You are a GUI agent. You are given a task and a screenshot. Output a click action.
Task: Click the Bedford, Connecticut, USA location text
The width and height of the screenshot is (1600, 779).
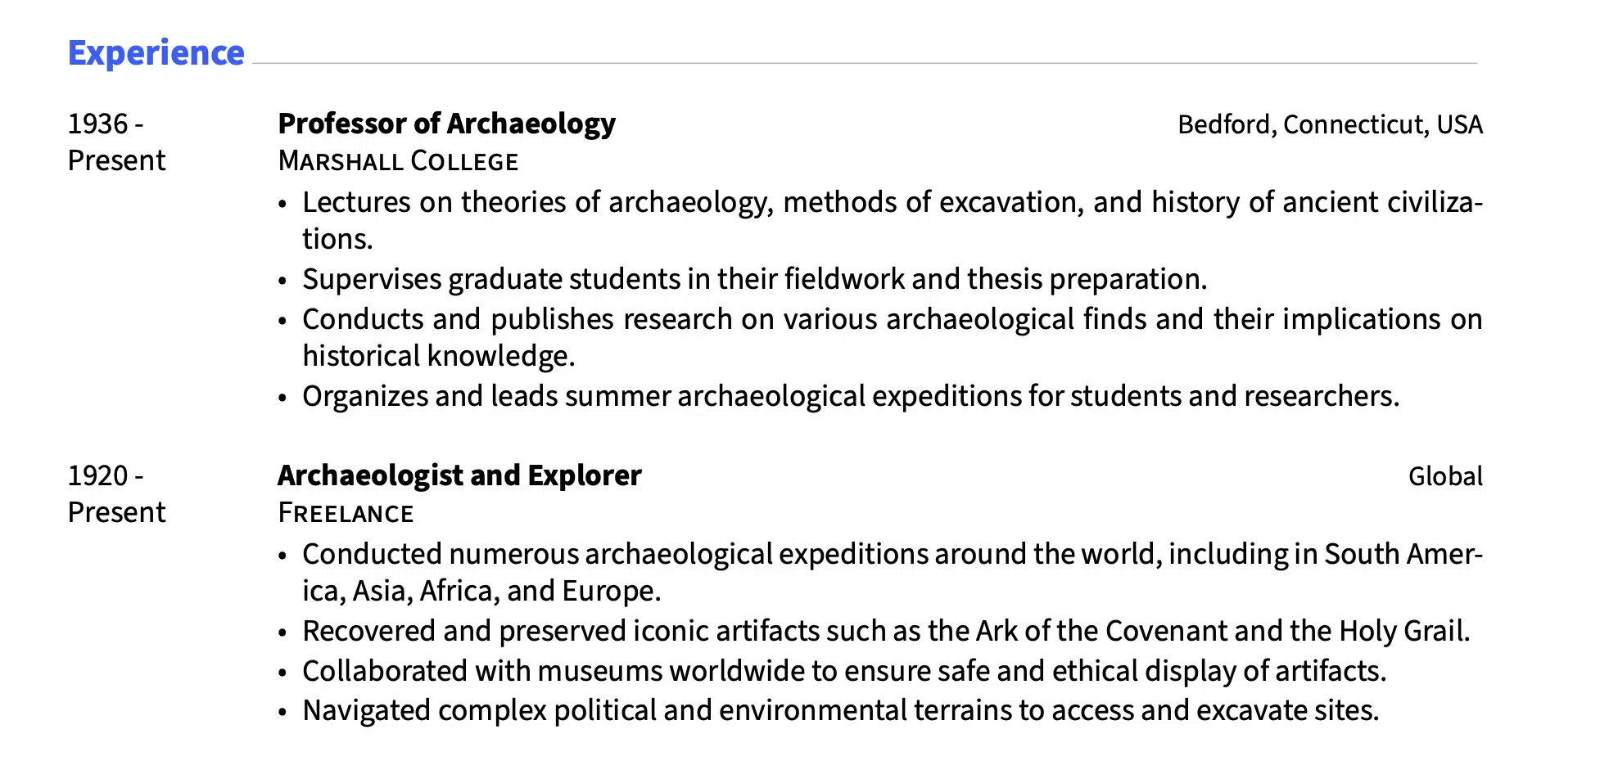(x=1330, y=124)
